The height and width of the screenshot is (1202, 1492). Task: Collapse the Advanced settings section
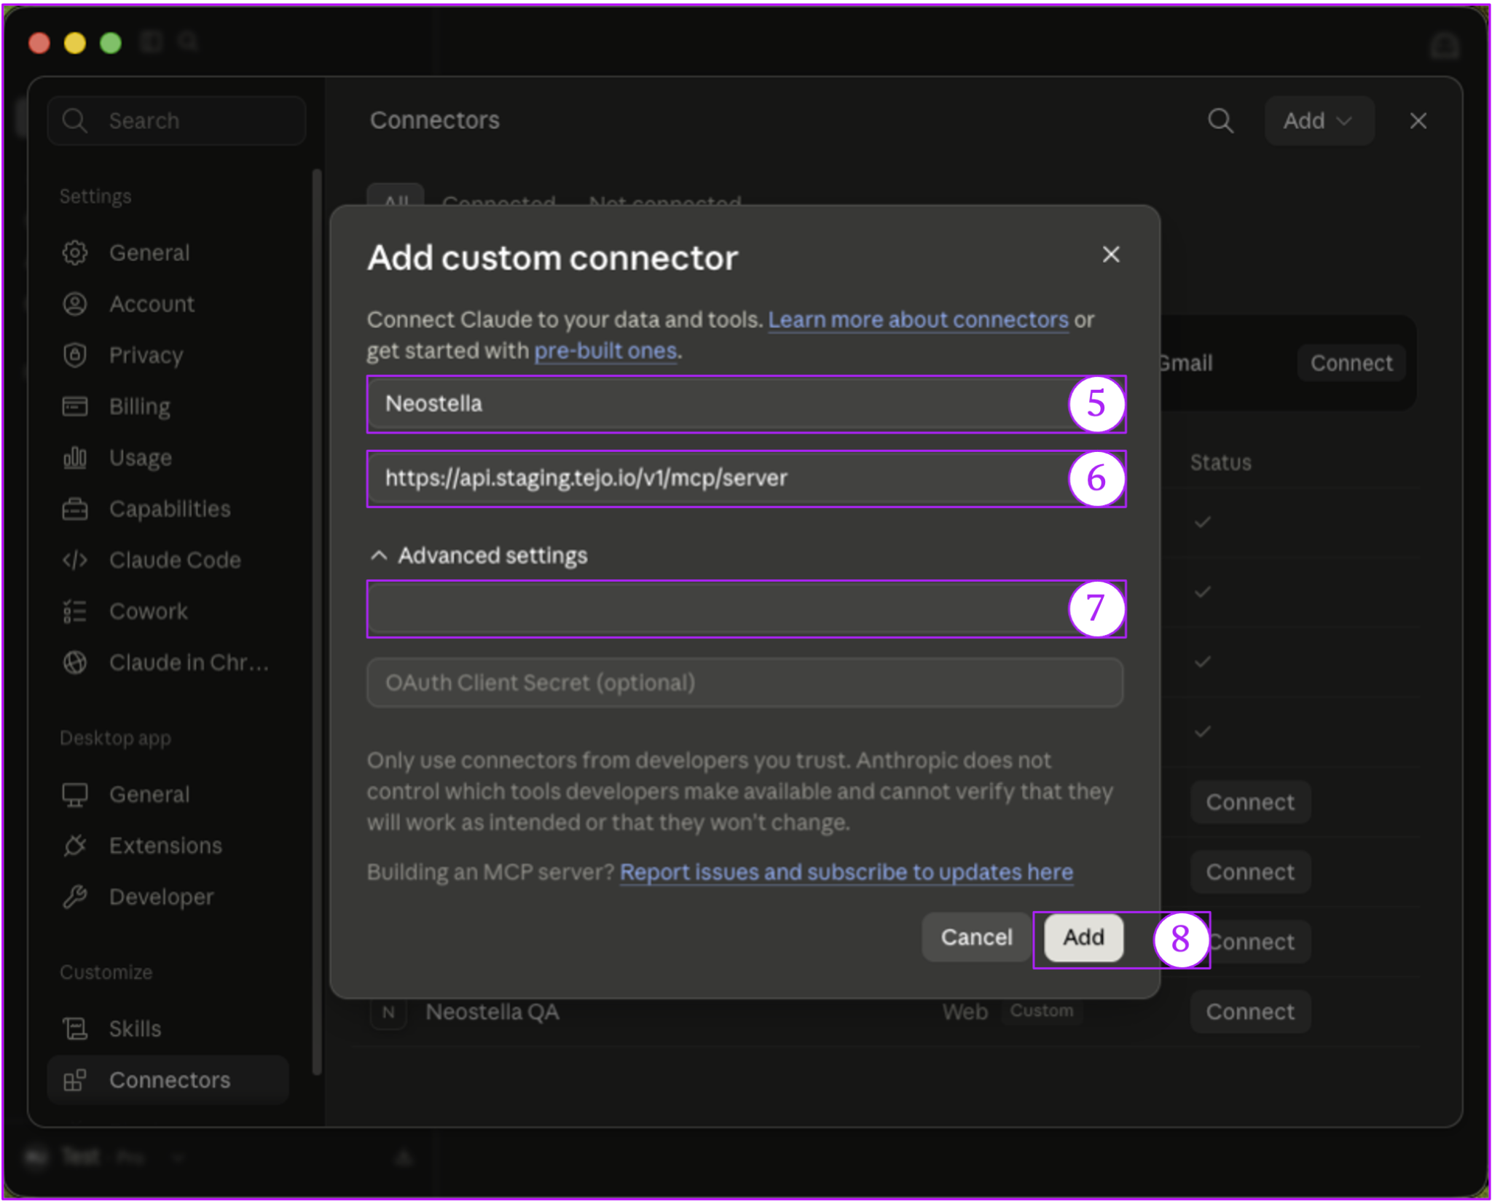pos(479,555)
